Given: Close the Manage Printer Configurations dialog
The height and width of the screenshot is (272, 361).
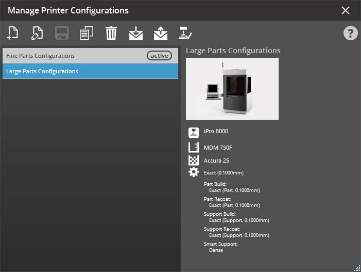Looking at the screenshot, I should (x=346, y=10).
